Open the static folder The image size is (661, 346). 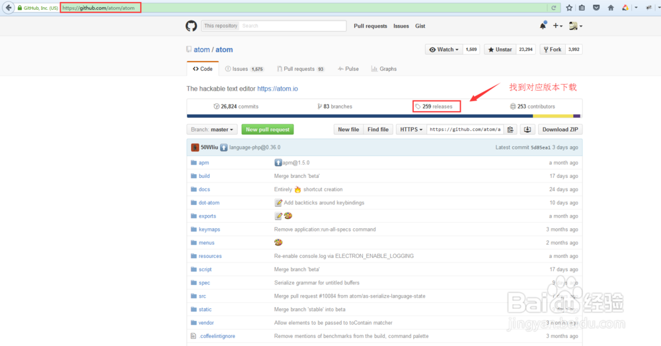tap(205, 310)
